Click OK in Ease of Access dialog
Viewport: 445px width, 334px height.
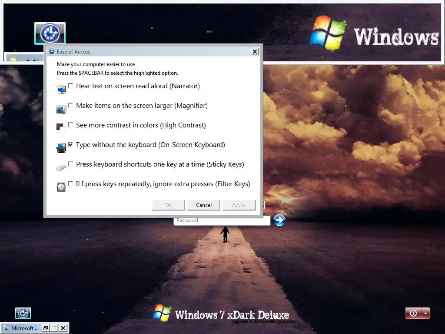pos(169,205)
